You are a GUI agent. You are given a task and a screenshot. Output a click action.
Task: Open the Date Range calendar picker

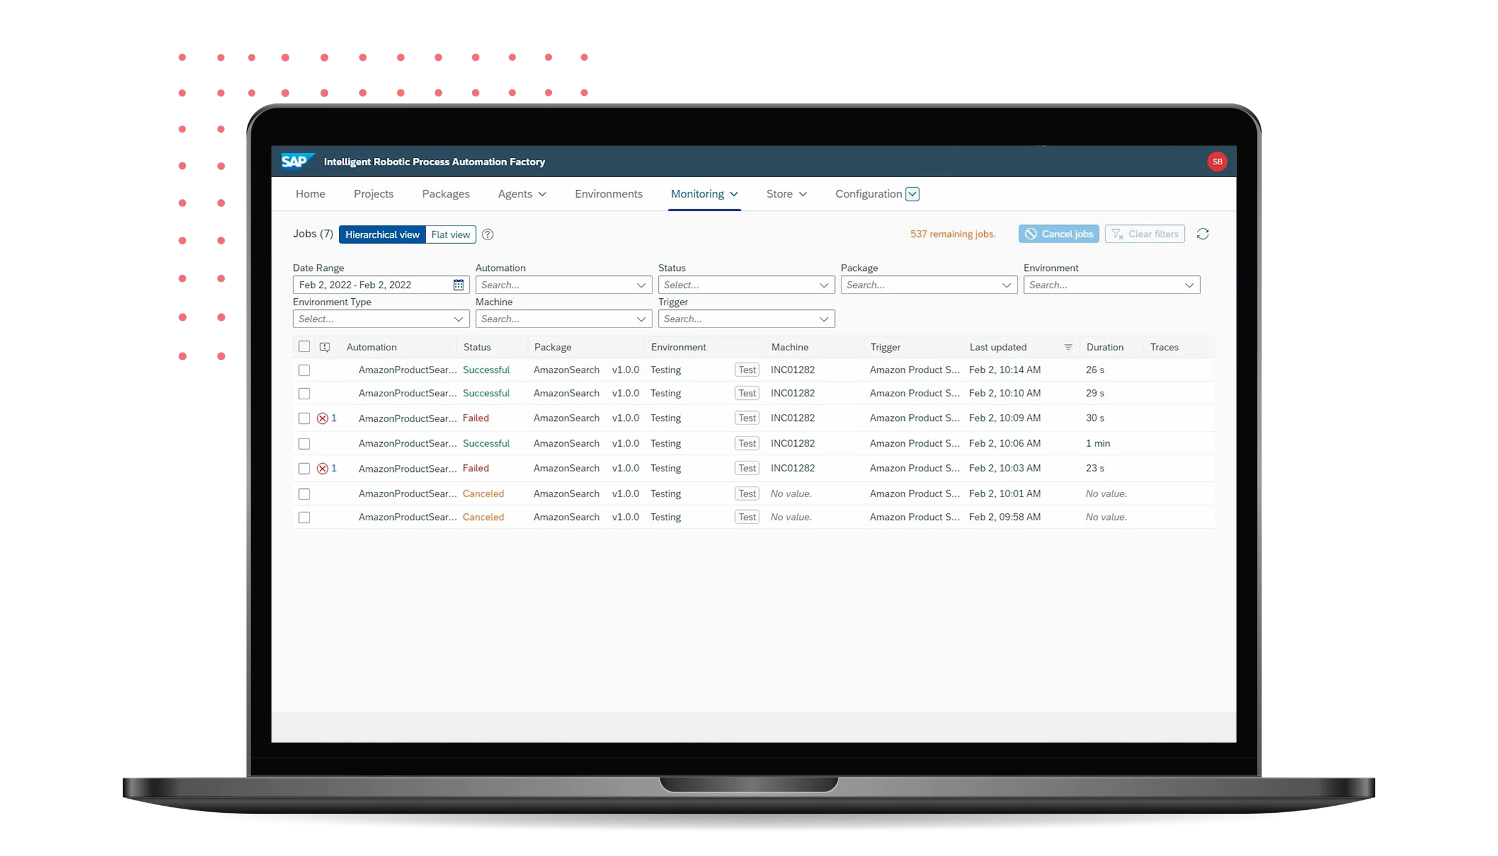[458, 285]
